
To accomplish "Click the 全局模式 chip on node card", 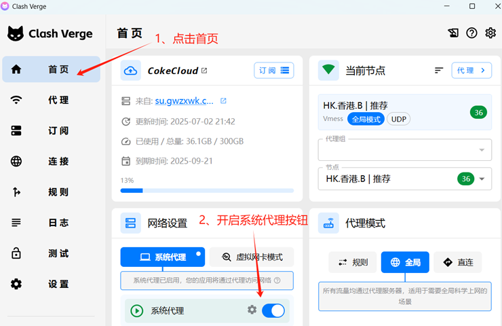I will pyautogui.click(x=366, y=120).
